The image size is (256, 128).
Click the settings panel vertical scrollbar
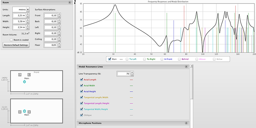191,83
